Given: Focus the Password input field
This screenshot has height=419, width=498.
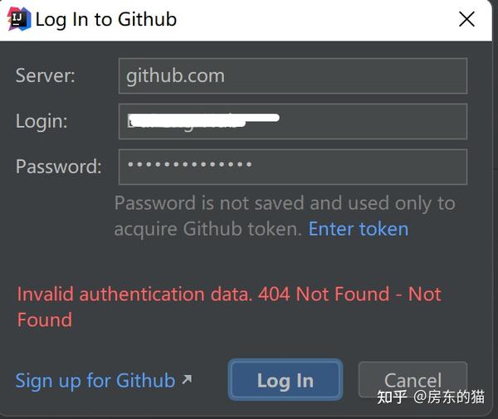Looking at the screenshot, I should pos(293,167).
